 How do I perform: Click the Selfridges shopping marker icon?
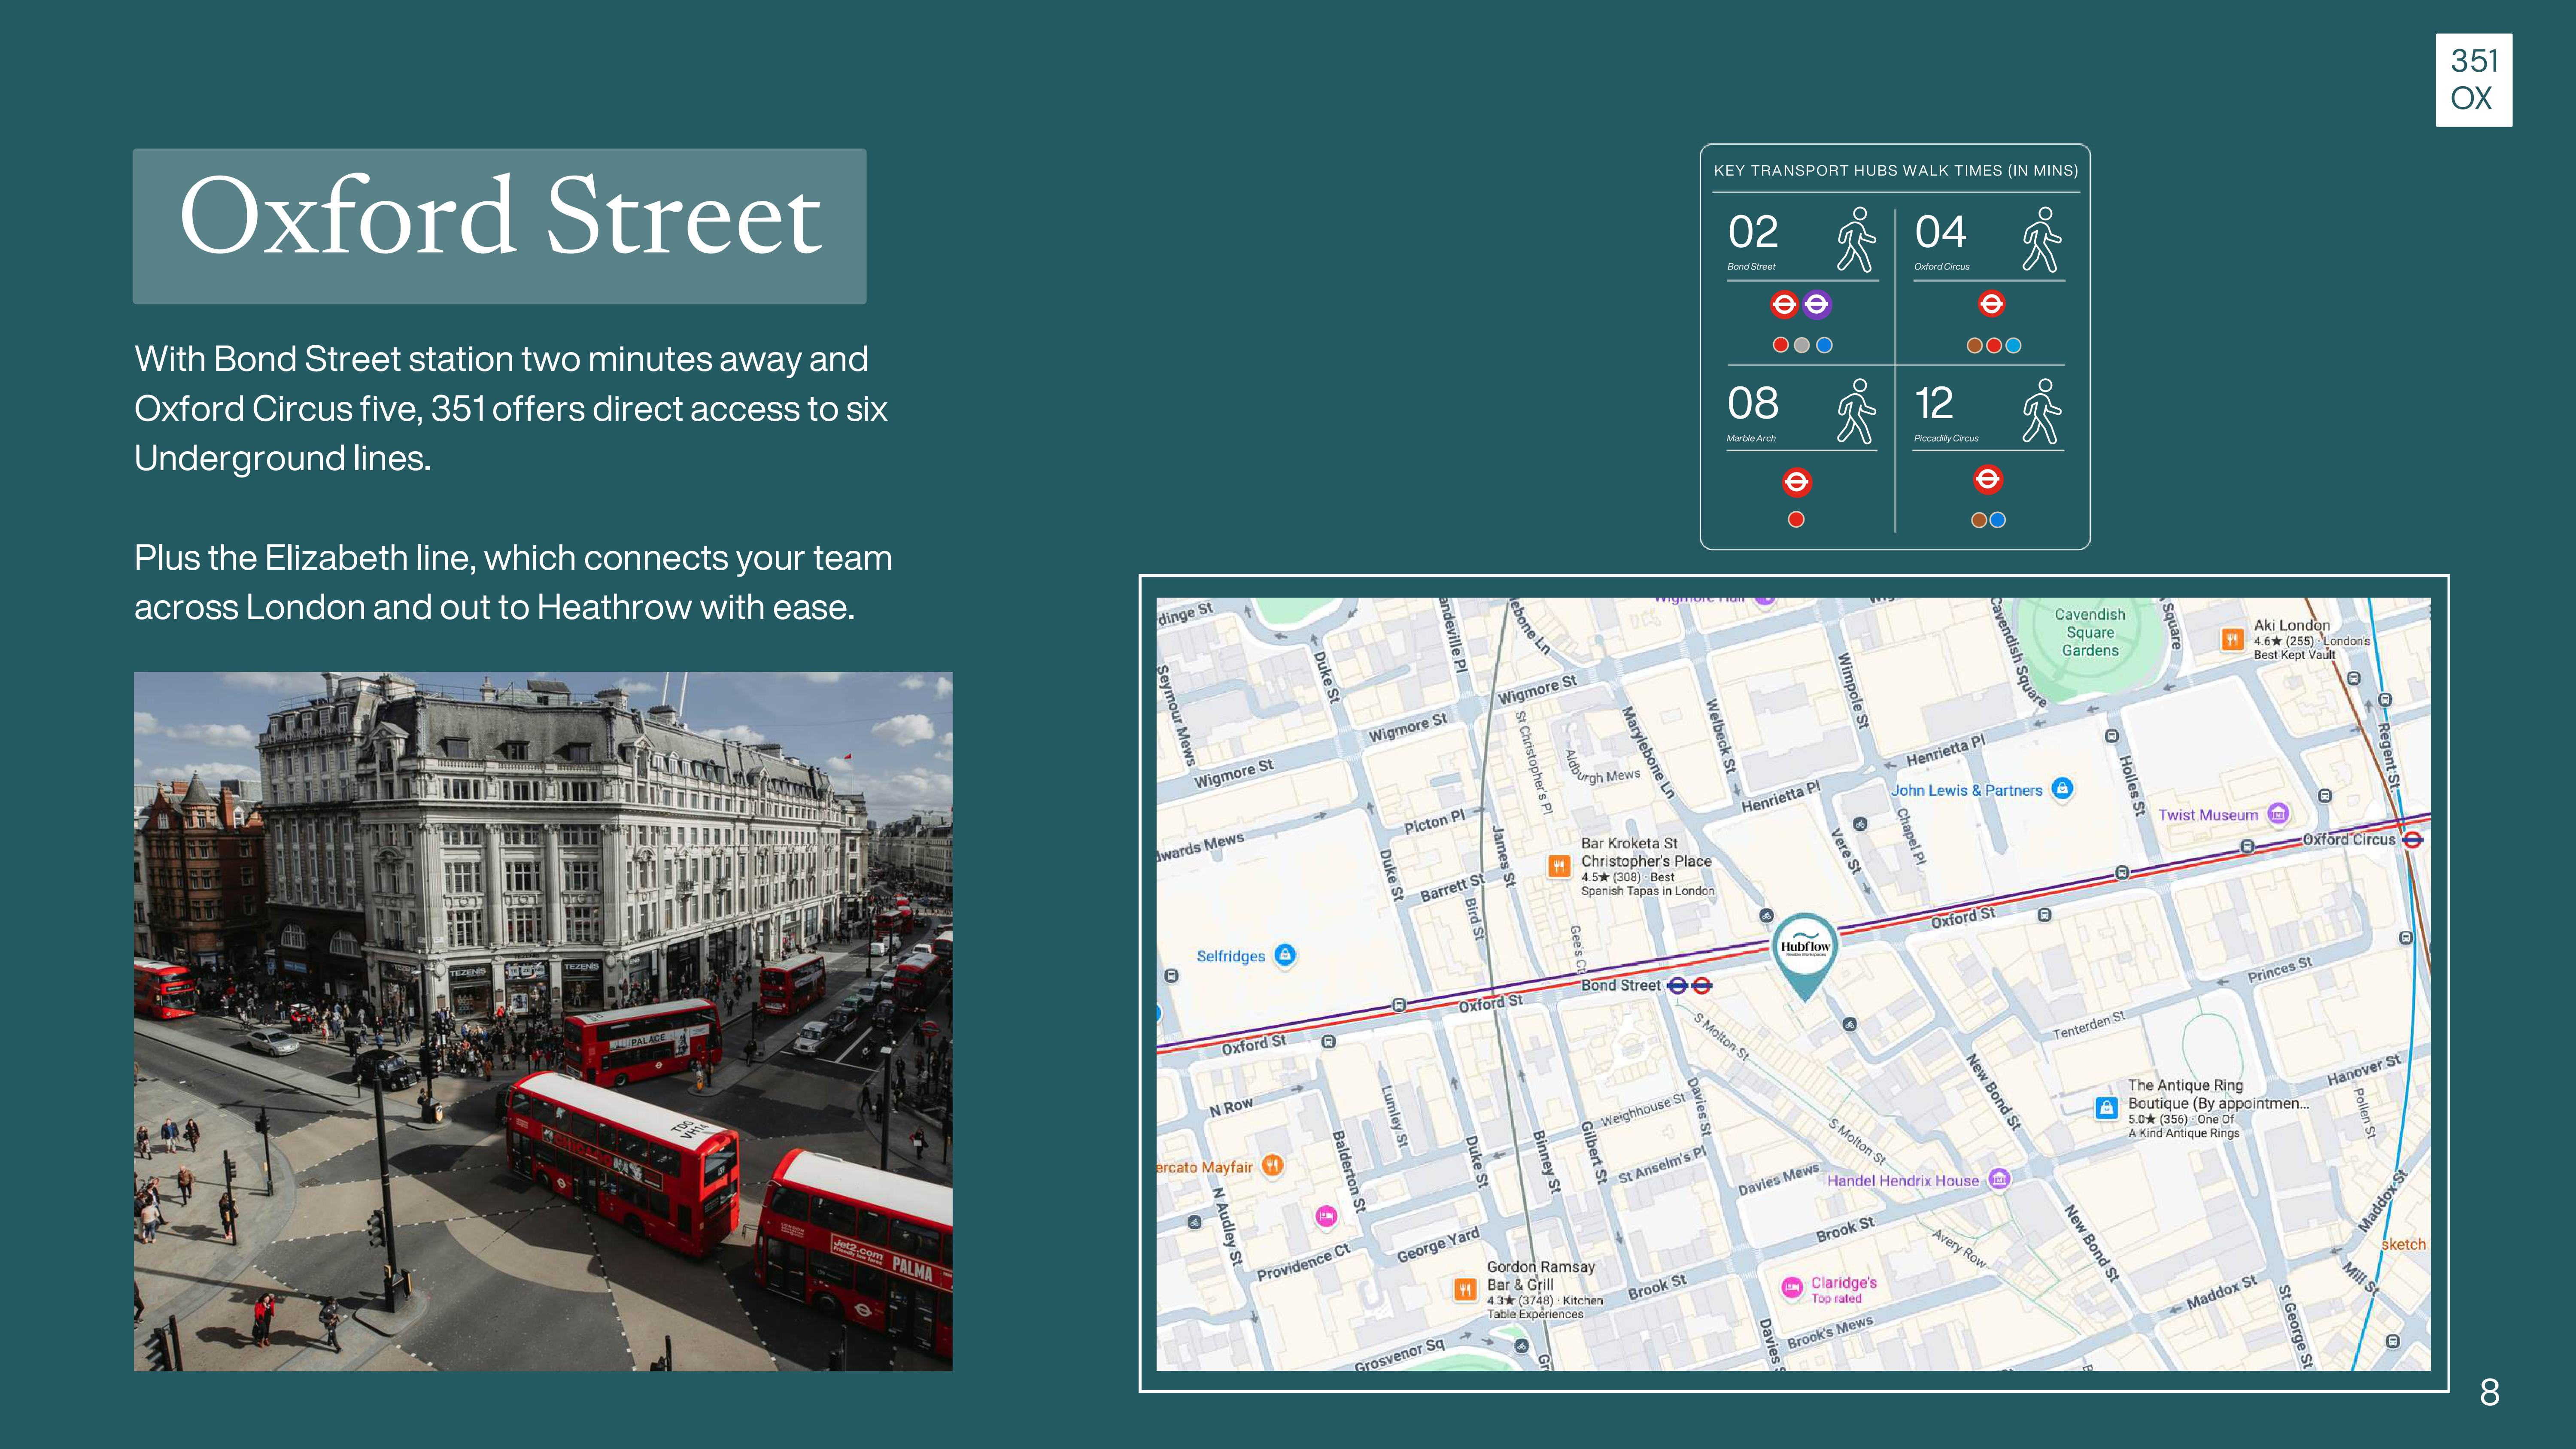pyautogui.click(x=1285, y=955)
